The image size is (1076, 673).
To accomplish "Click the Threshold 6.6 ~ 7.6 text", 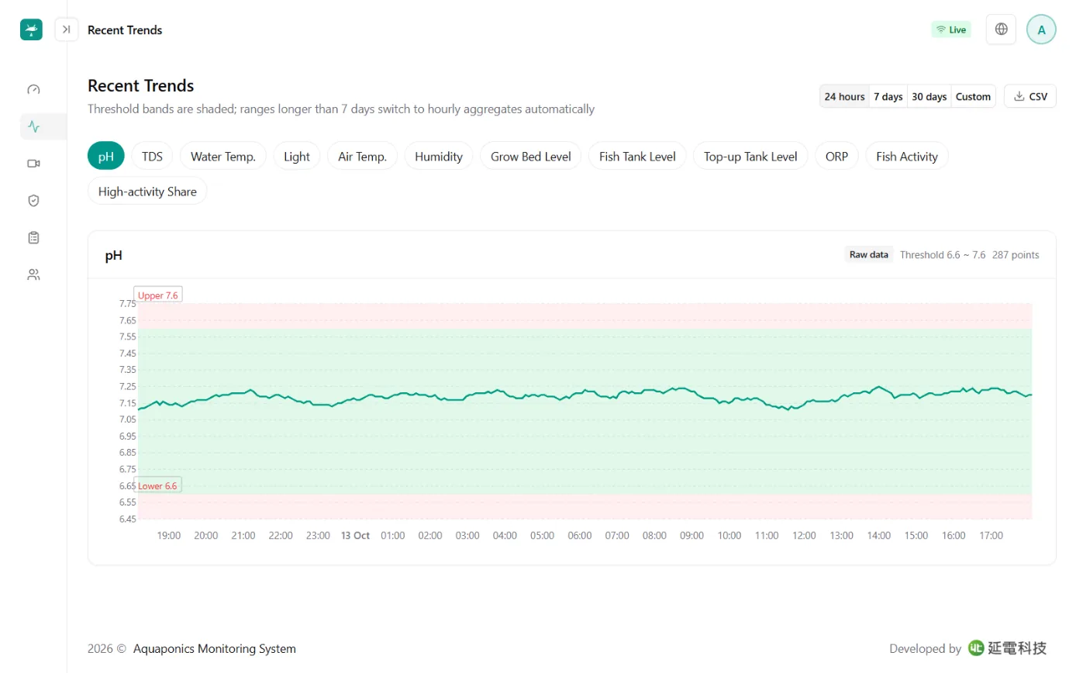I will (x=943, y=254).
